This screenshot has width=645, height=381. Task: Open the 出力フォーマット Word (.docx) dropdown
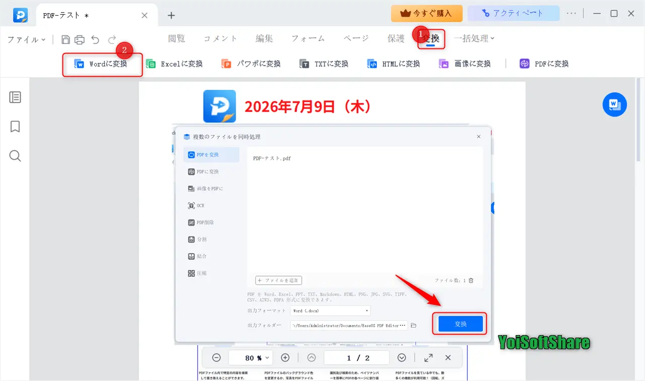pos(331,311)
